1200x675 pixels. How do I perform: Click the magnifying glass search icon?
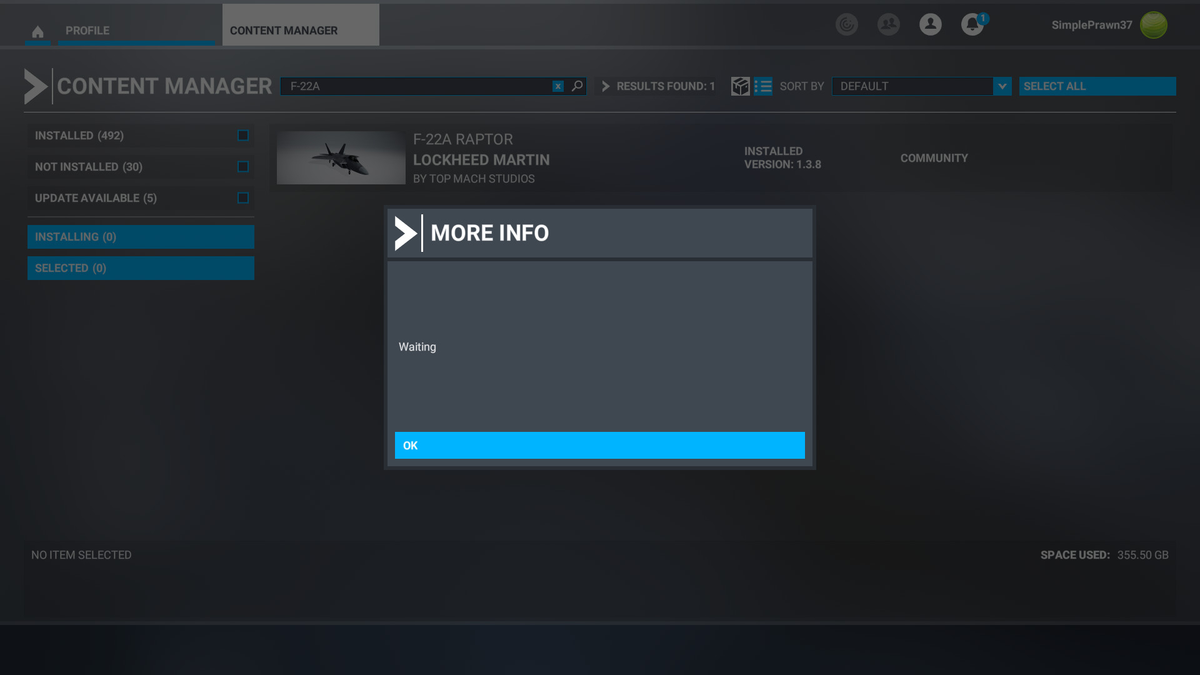(x=577, y=86)
